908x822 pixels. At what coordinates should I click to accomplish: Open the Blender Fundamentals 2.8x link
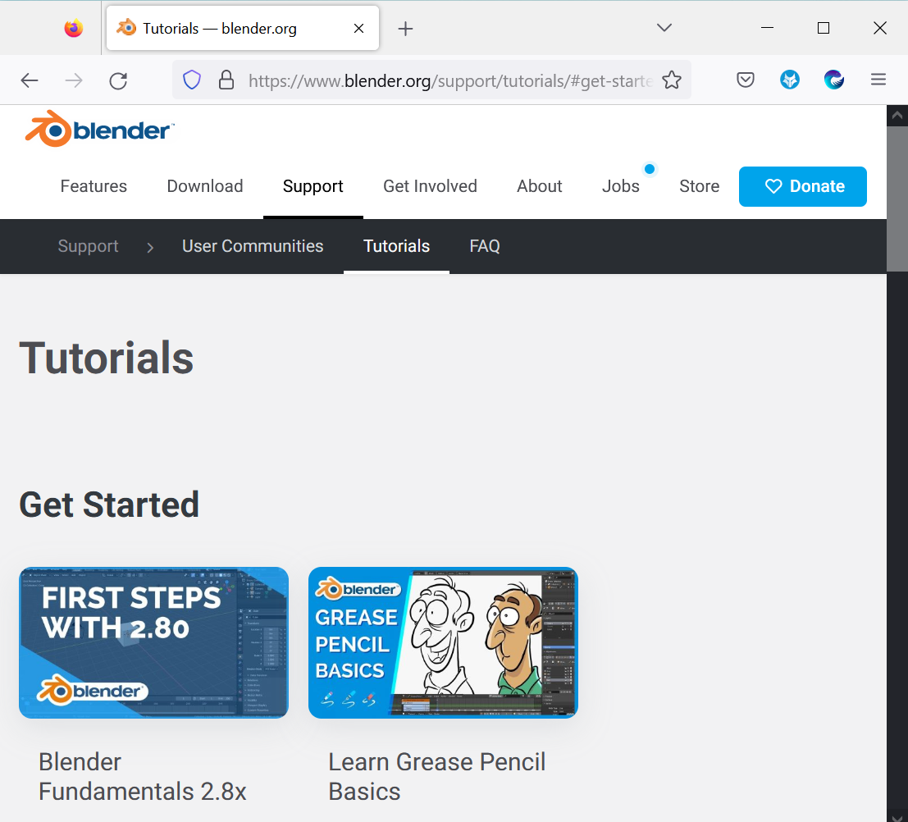tap(142, 776)
